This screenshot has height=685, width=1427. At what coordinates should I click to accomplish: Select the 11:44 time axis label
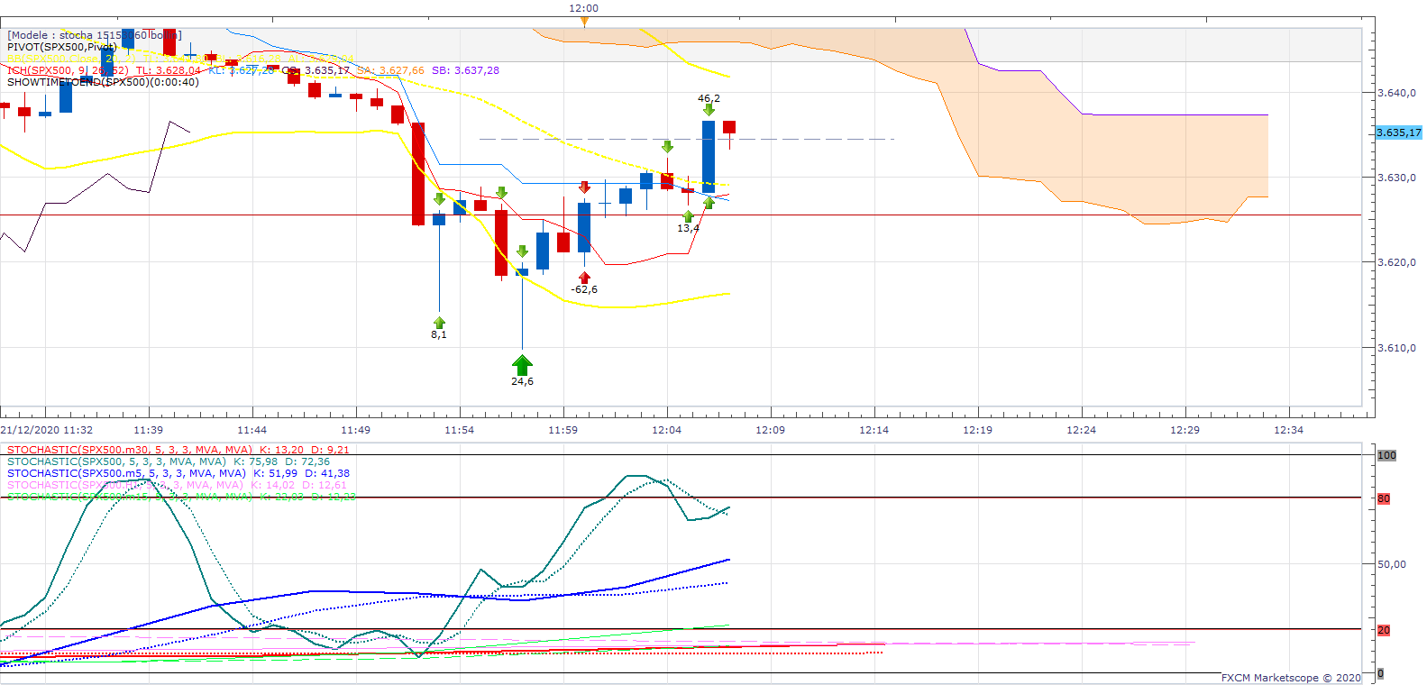[x=252, y=430]
